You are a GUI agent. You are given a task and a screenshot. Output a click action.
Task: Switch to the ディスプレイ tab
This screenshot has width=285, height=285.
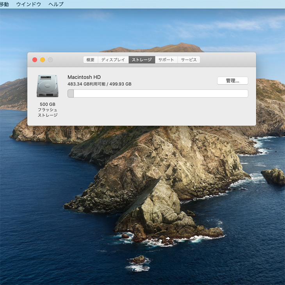(x=113, y=60)
